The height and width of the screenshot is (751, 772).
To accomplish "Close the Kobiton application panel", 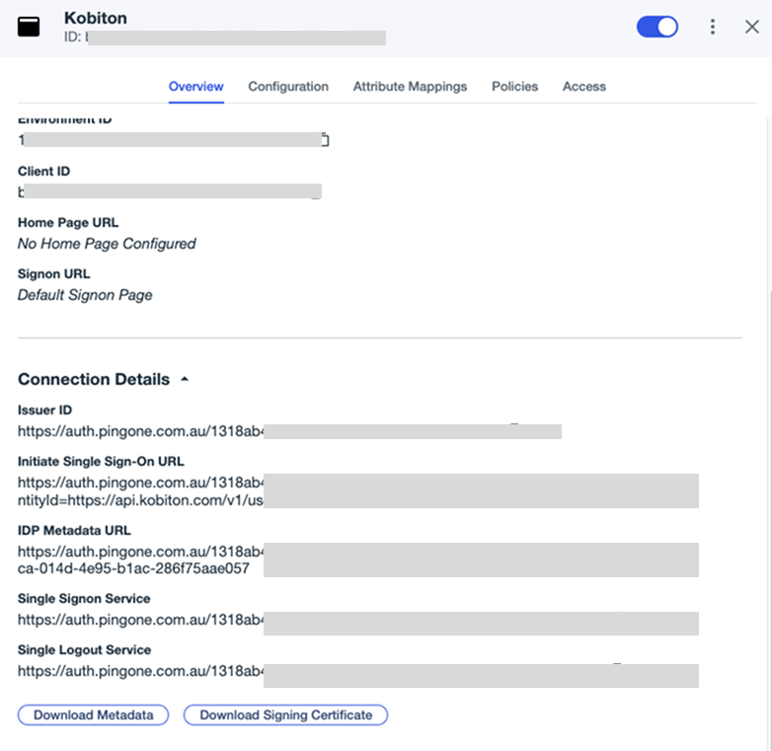I will [x=752, y=27].
